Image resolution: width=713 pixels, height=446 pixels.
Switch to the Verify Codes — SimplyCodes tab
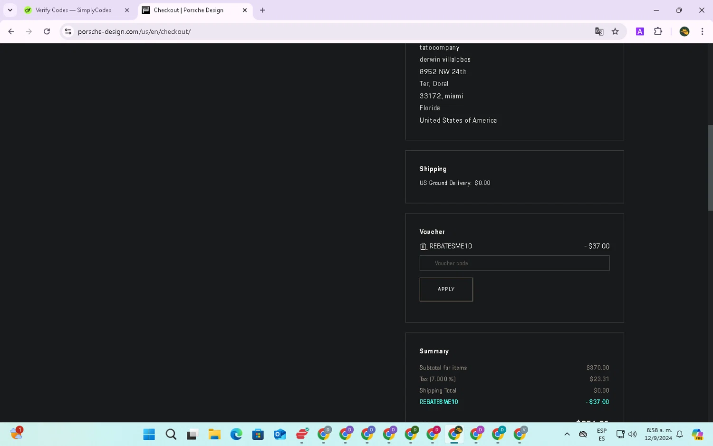(x=73, y=10)
